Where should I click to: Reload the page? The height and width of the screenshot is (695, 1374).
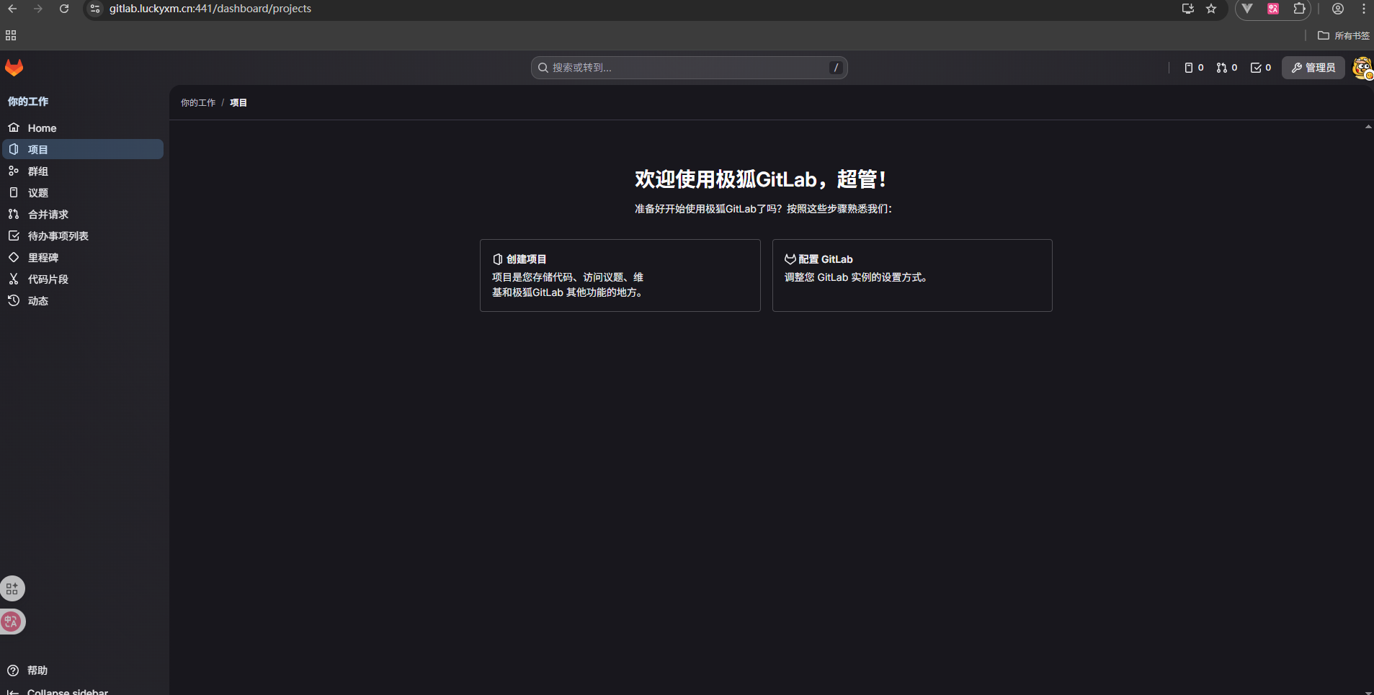(64, 9)
